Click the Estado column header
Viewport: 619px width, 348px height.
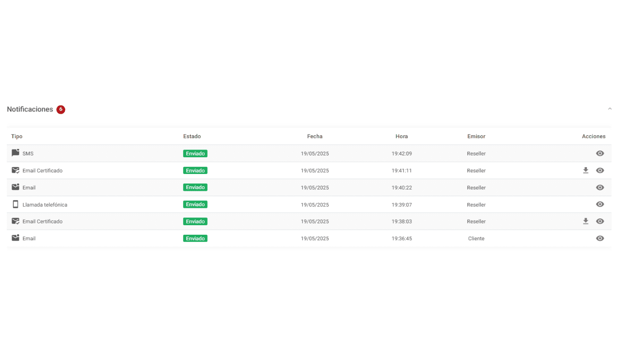click(192, 136)
